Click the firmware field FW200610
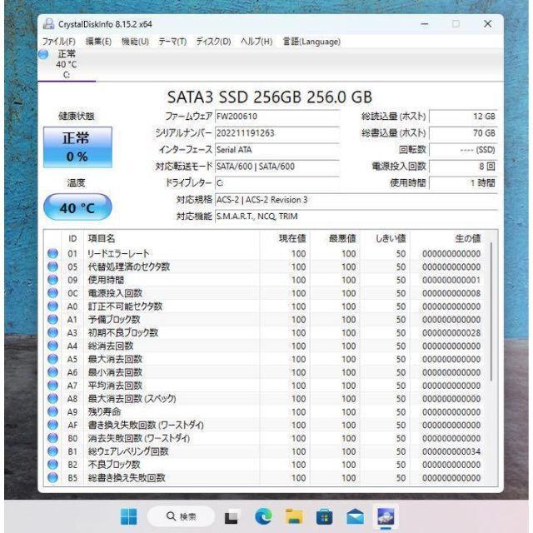 pyautogui.click(x=277, y=117)
